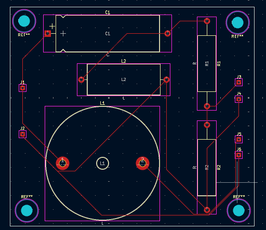Screen dimensions: 266x230
Task: Select the lower pad of resistor R2
Action: (x=207, y=210)
